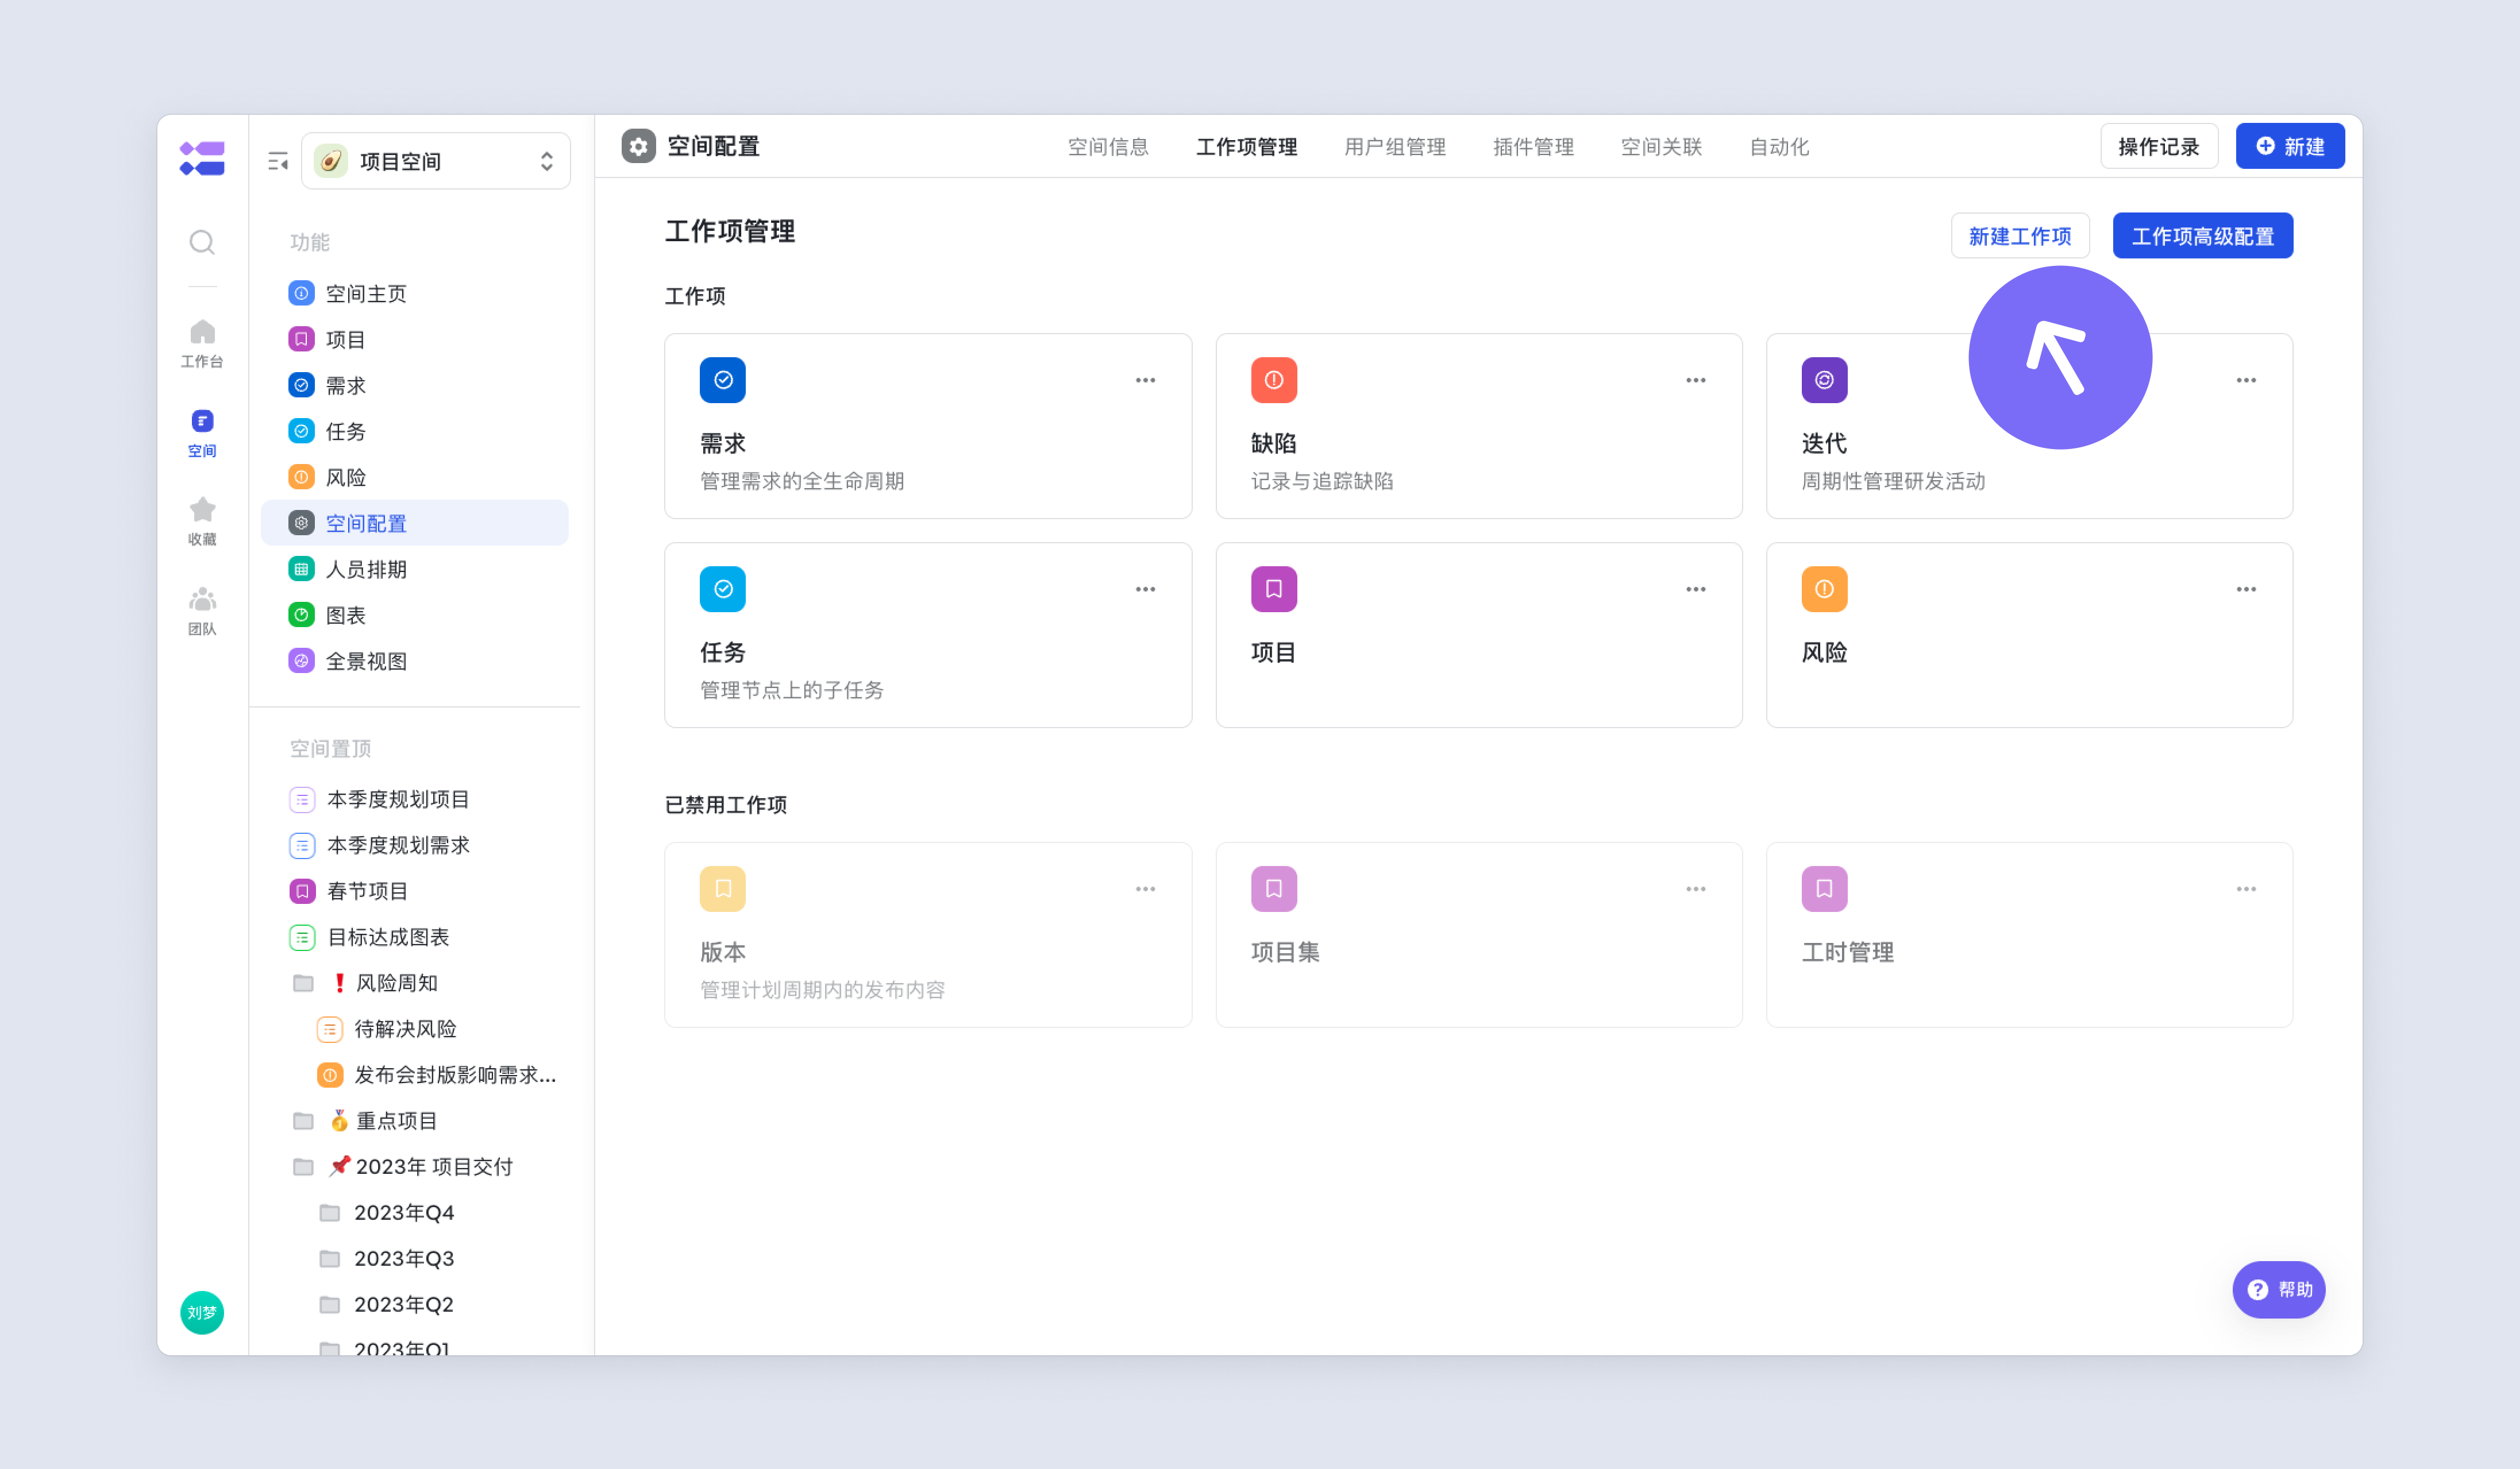Open 需求 in the 功能 list

pos(415,385)
